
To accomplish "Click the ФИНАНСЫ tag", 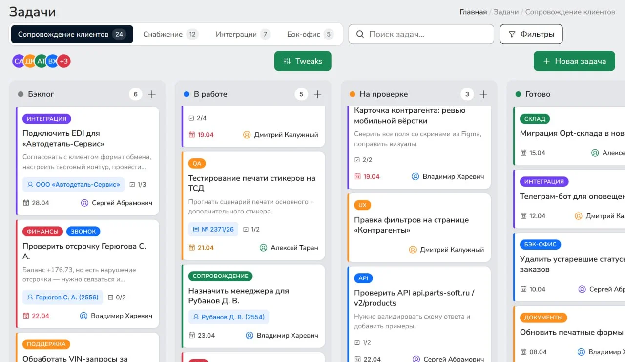I will [x=42, y=232].
